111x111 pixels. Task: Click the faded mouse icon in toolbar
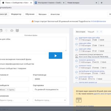(x=6, y=31)
